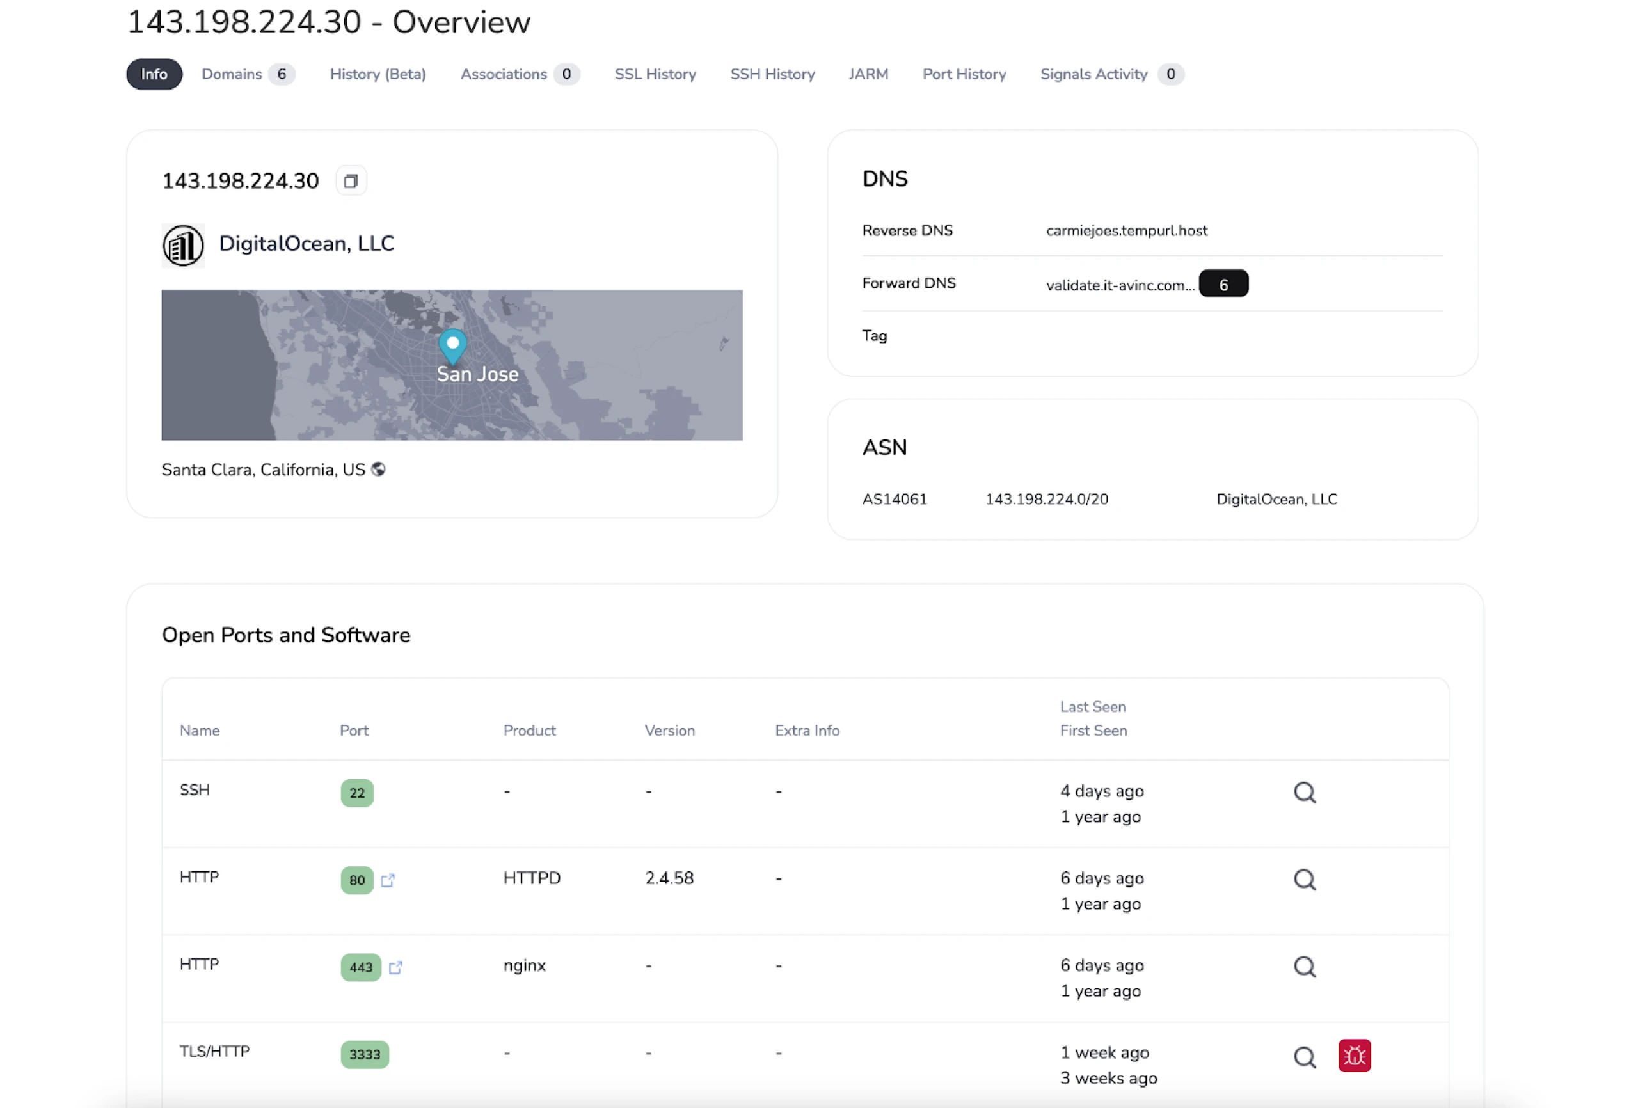Click the search icon for HTTP port 80

click(1305, 879)
